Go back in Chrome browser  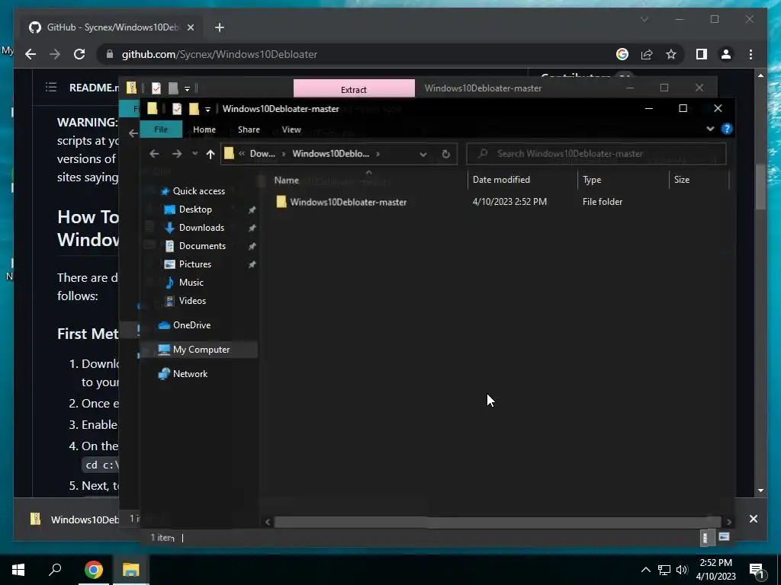pyautogui.click(x=31, y=54)
